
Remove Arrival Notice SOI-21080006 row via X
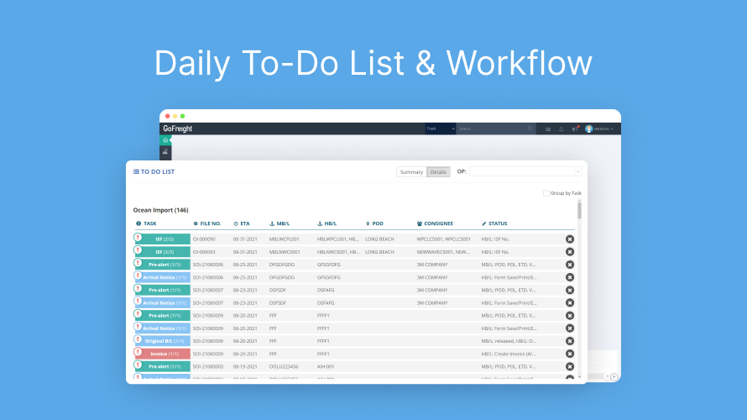tap(570, 277)
